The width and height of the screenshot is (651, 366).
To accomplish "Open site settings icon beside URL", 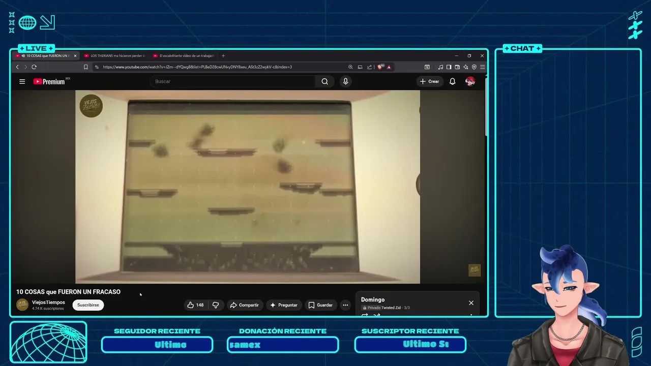I will click(97, 67).
